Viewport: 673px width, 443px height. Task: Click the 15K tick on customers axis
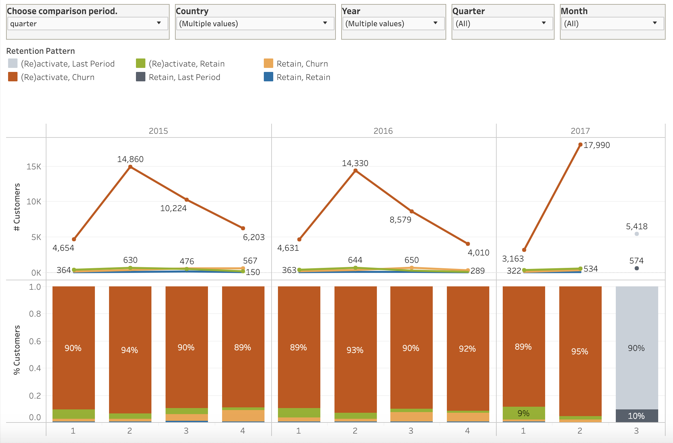point(34,166)
